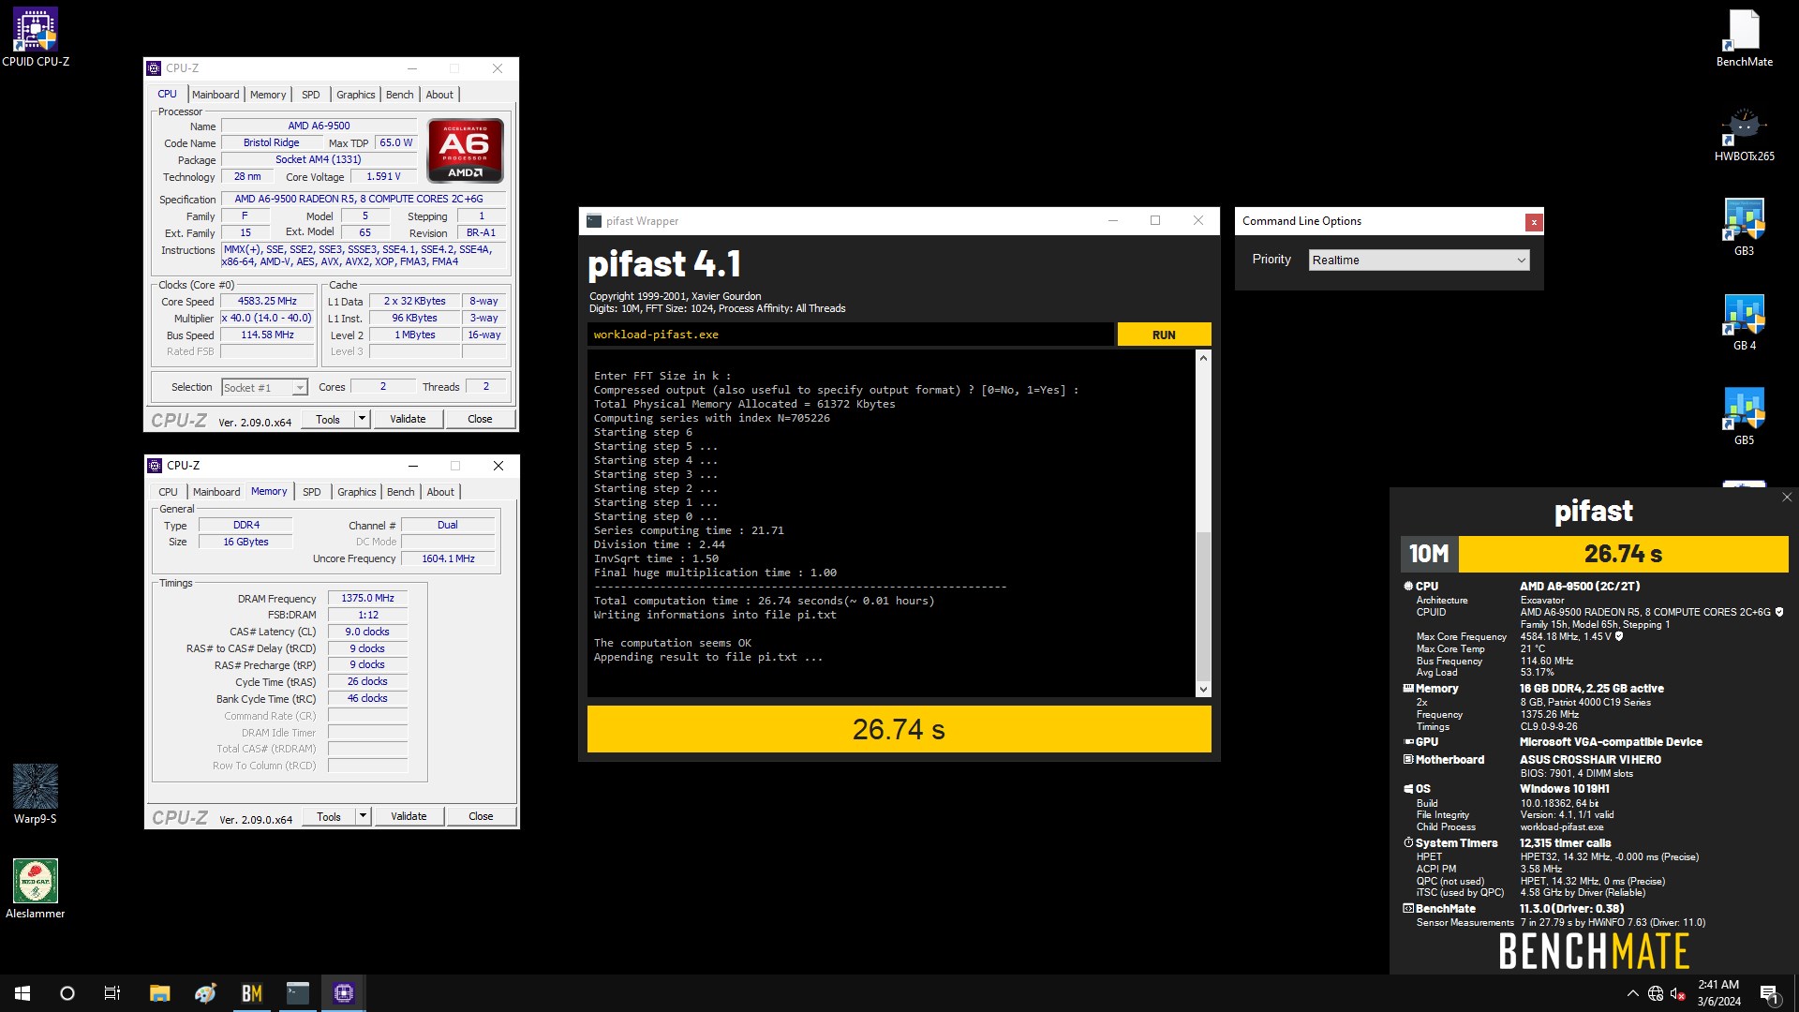Click pifast output scrollbar thumb
The width and height of the screenshot is (1799, 1012).
(x=1203, y=605)
